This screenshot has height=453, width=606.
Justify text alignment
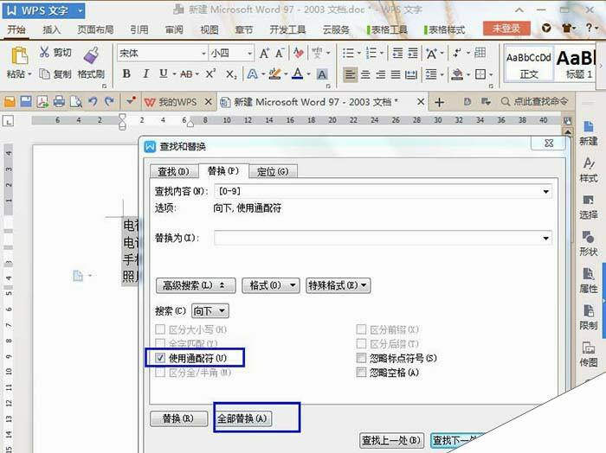tap(396, 74)
